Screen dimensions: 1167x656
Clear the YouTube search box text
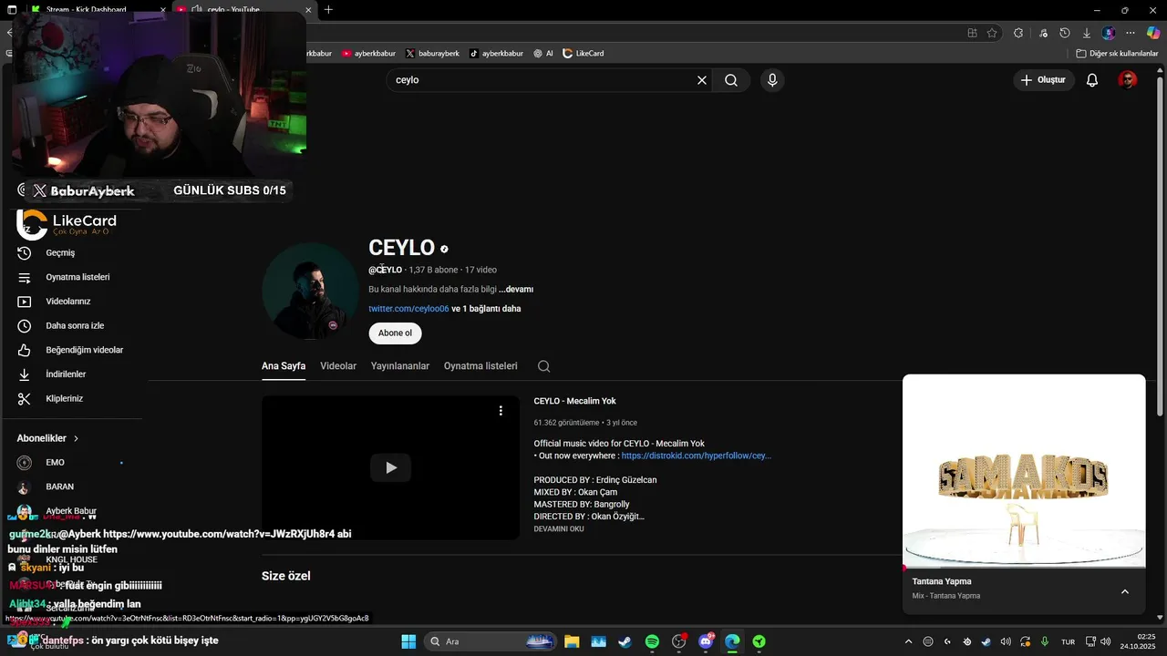[x=702, y=80]
